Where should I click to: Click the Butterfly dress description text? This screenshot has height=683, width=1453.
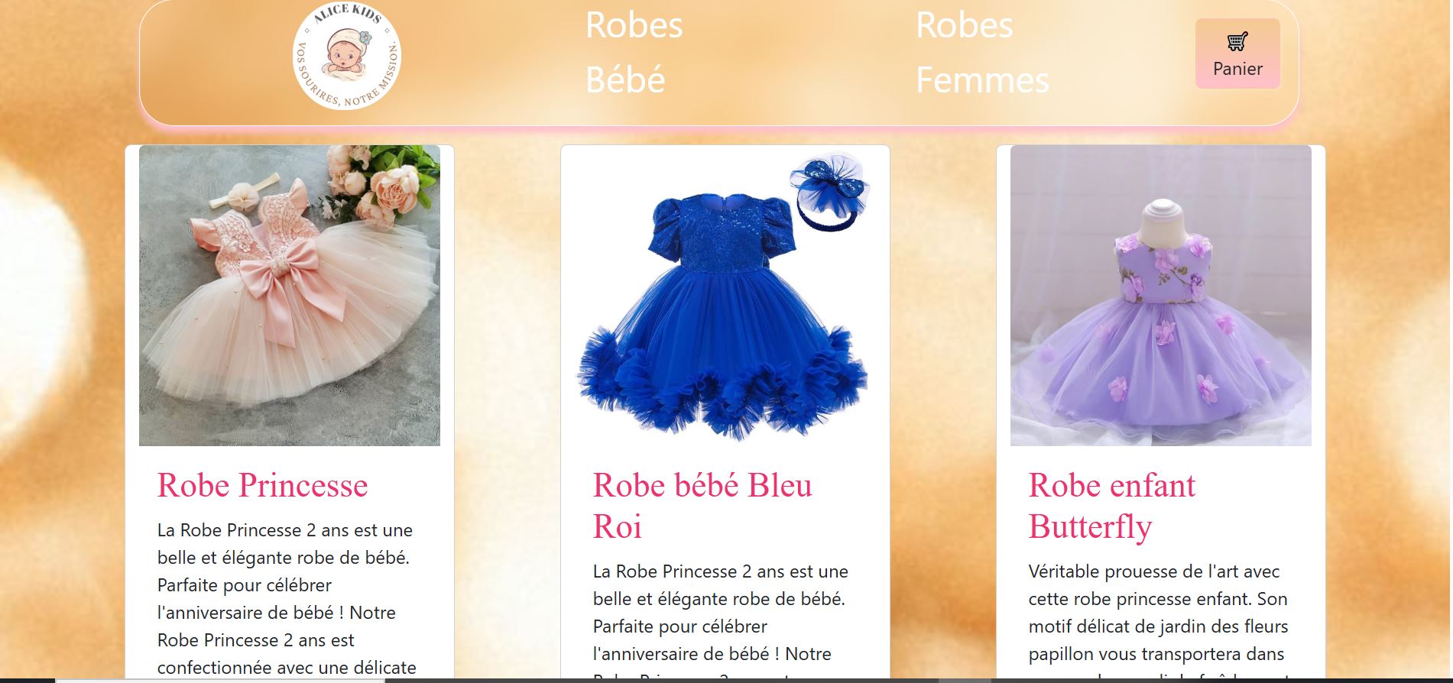(x=1159, y=620)
